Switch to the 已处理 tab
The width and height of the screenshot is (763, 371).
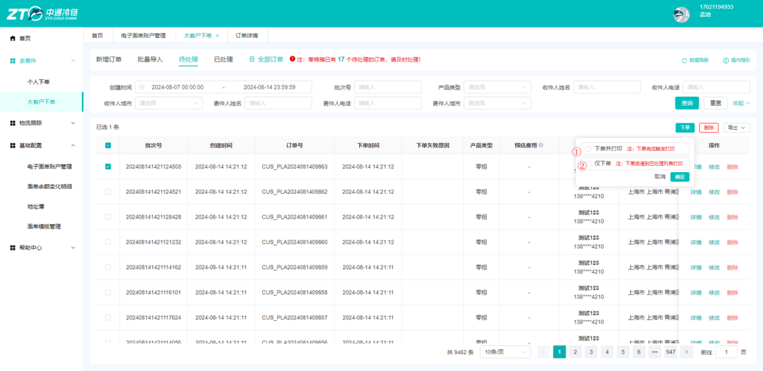click(x=224, y=60)
